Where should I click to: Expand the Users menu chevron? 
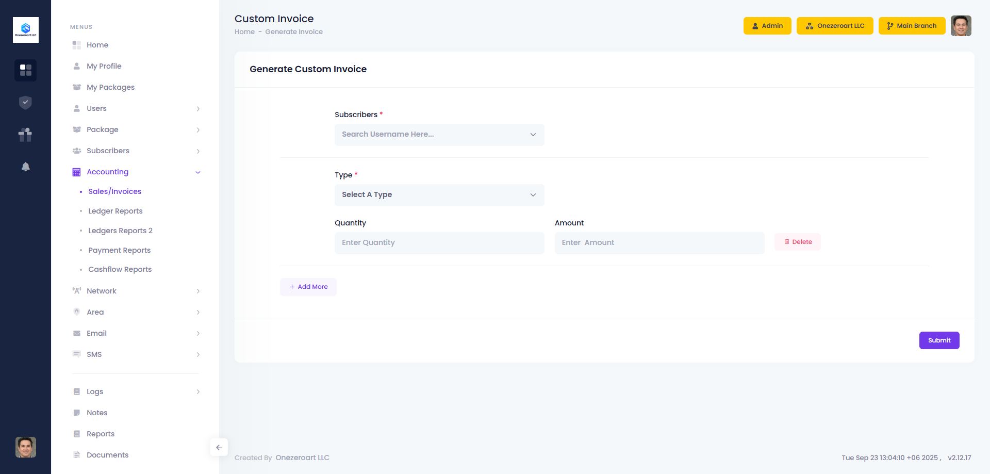tap(198, 109)
